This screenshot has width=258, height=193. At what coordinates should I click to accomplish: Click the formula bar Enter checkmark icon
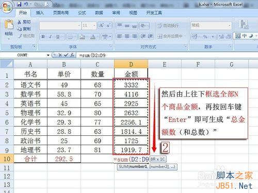66,55
